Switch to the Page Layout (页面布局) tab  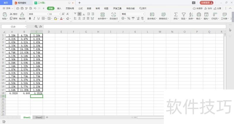[70, 8]
